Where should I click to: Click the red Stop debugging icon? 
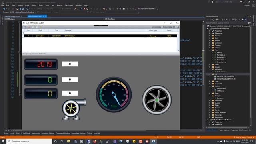[x=84, y=9]
